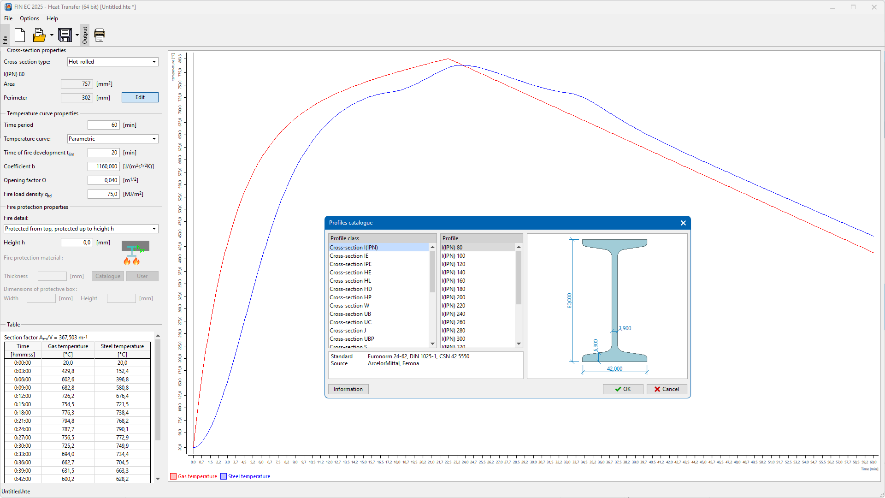
Task: Open the Help menu
Action: pyautogui.click(x=52, y=18)
